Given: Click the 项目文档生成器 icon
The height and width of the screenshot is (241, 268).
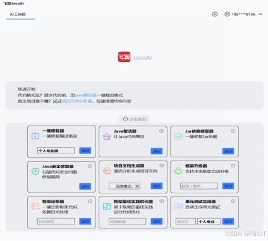Looking at the screenshot, I should [x=107, y=171].
